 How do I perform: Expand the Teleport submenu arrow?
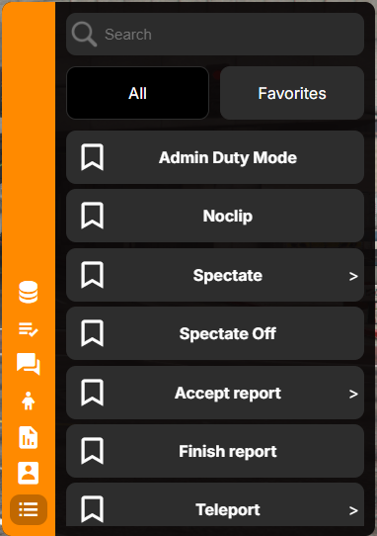353,510
